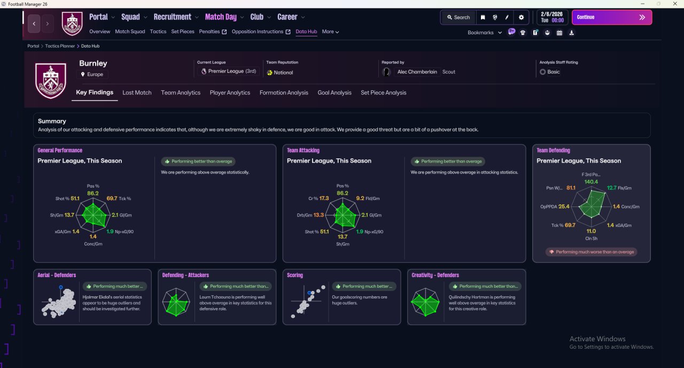Open the Match Squad submenu item
This screenshot has width=684, height=368.
(130, 32)
